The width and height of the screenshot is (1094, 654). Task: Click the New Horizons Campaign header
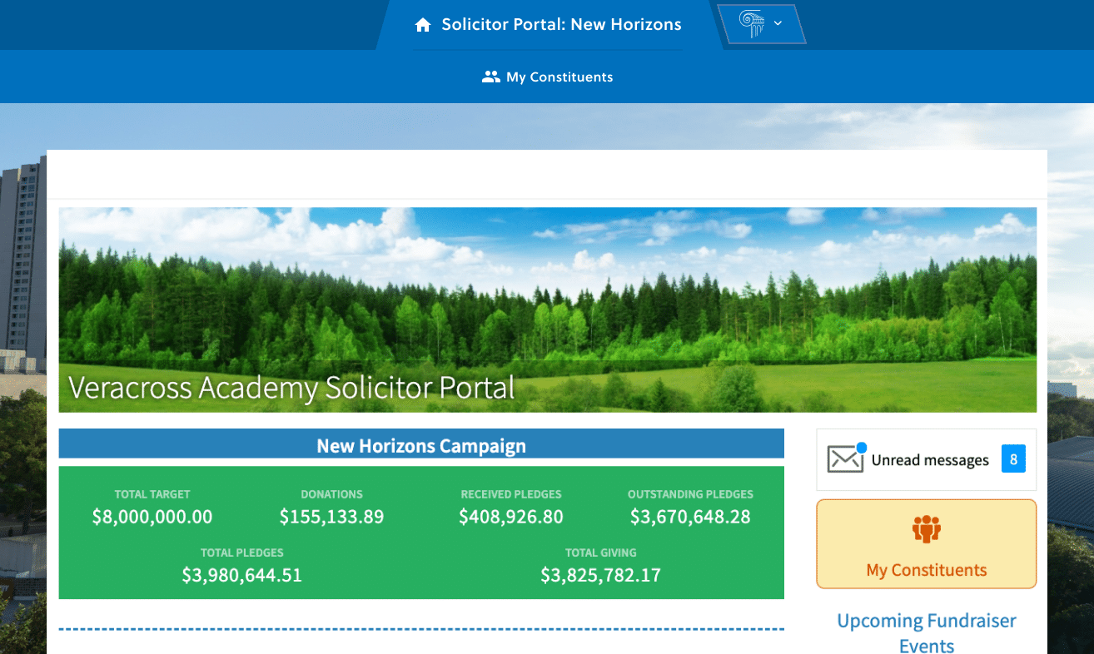point(421,445)
